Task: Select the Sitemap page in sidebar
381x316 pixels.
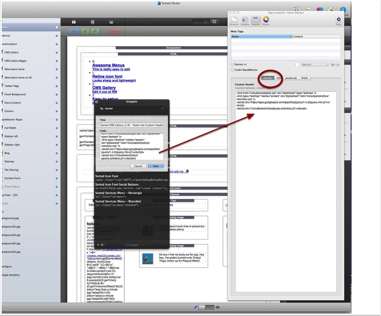Action: click(9, 162)
